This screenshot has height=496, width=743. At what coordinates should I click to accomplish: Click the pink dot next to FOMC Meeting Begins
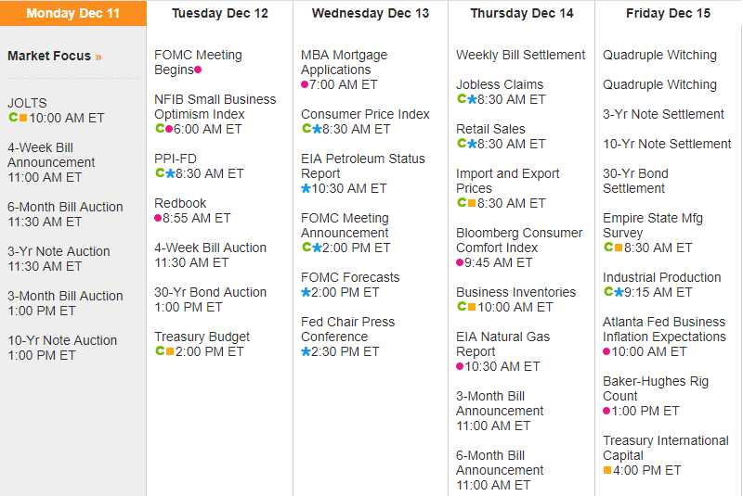(198, 70)
